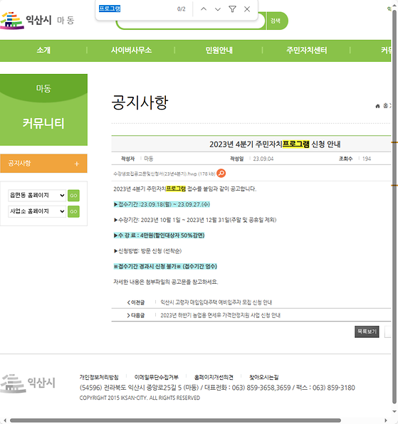Click the gray 익산시 footer logo
Image resolution: width=398 pixels, height=424 pixels.
pyautogui.click(x=28, y=383)
